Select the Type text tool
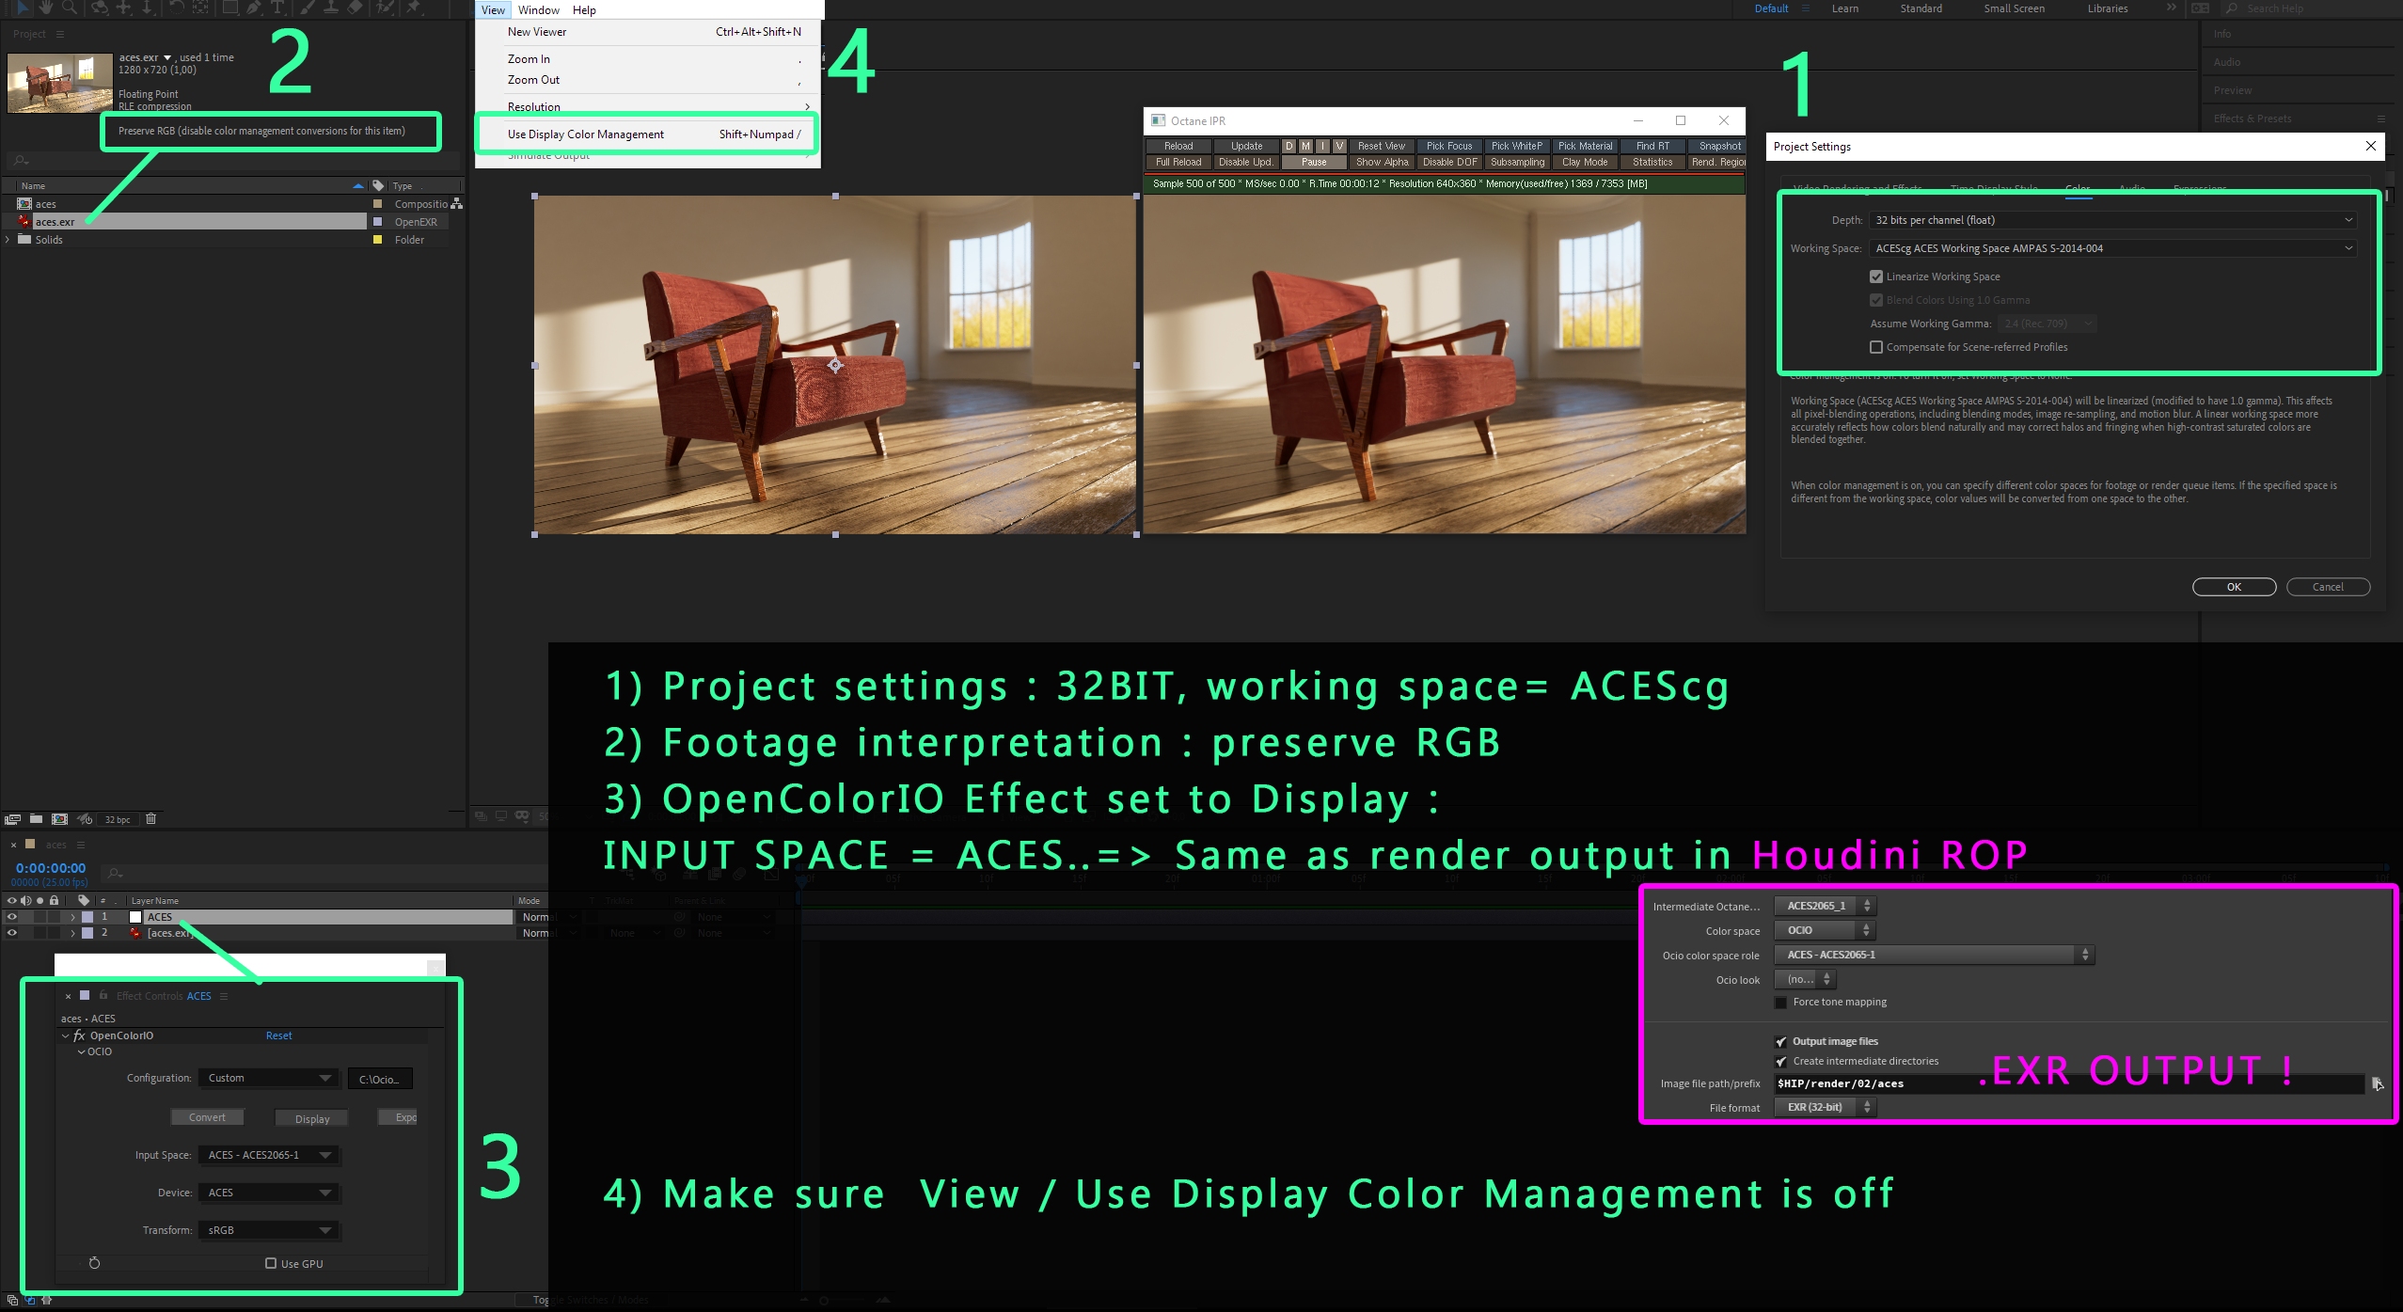 (x=278, y=8)
